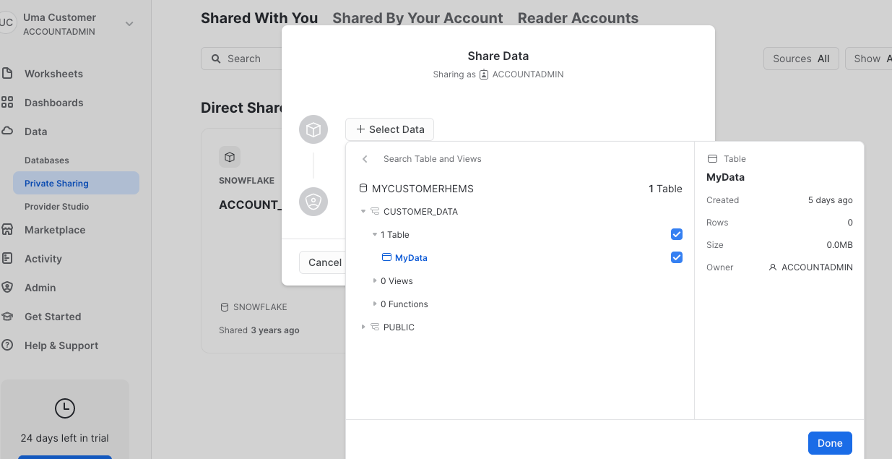
Task: Click the Help & Support question icon
Action: [7, 346]
